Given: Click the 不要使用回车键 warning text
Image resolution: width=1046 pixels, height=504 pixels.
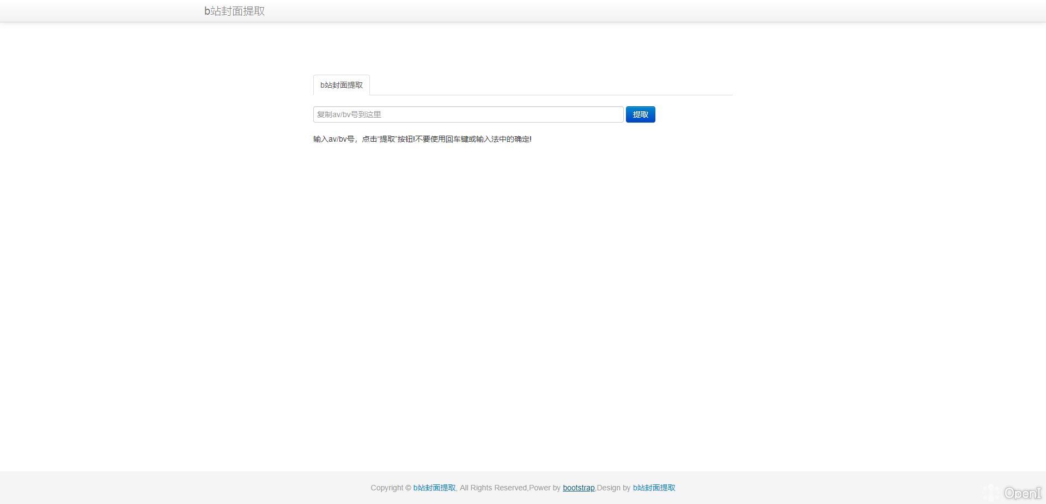Looking at the screenshot, I should coord(438,139).
